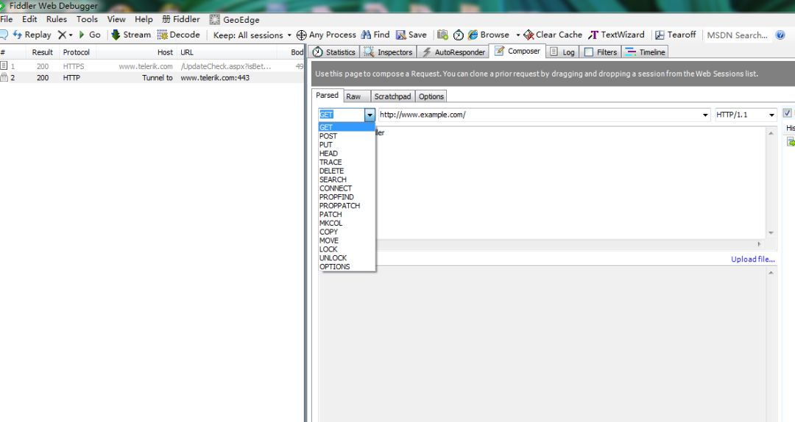Click the Remove sessions X icon
This screenshot has height=422, width=795.
coord(62,35)
